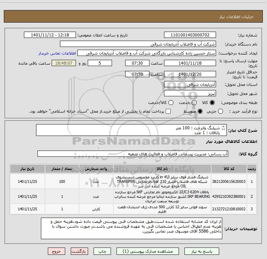Click the ردیف column header

pos(252,169)
